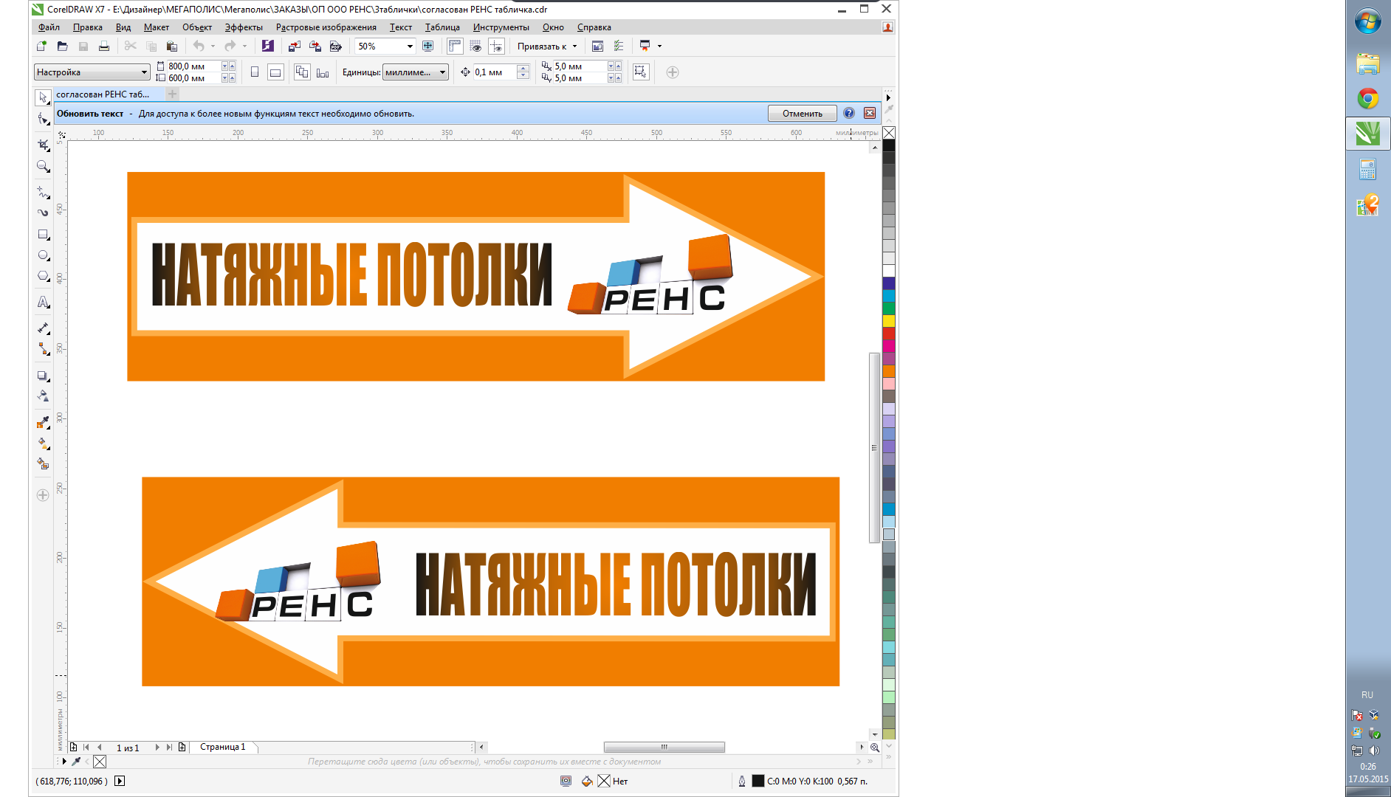
Task: Open the Объект menu
Action: (197, 27)
